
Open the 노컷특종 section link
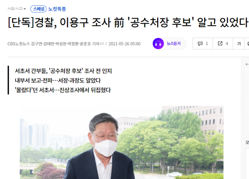tap(57, 9)
